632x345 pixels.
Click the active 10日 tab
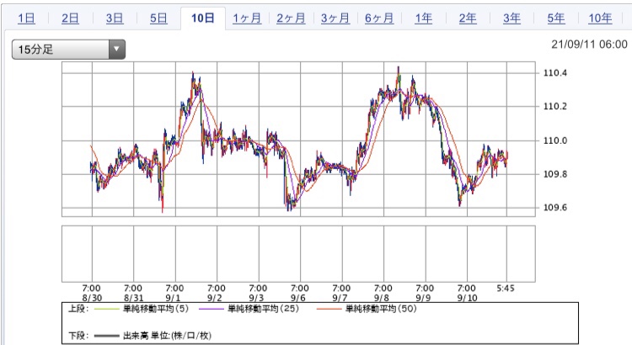[x=203, y=19]
